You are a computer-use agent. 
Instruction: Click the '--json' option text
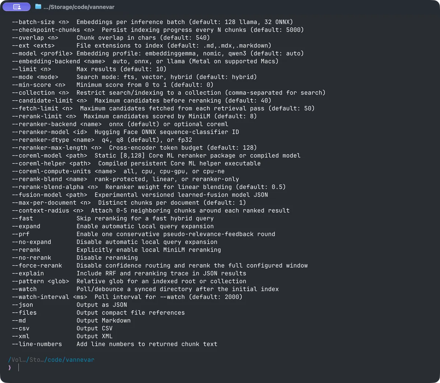pos(22,305)
